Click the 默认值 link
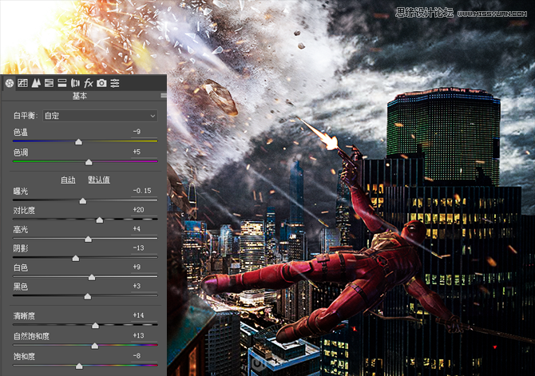Screen dimensions: 535x376 (x=99, y=180)
